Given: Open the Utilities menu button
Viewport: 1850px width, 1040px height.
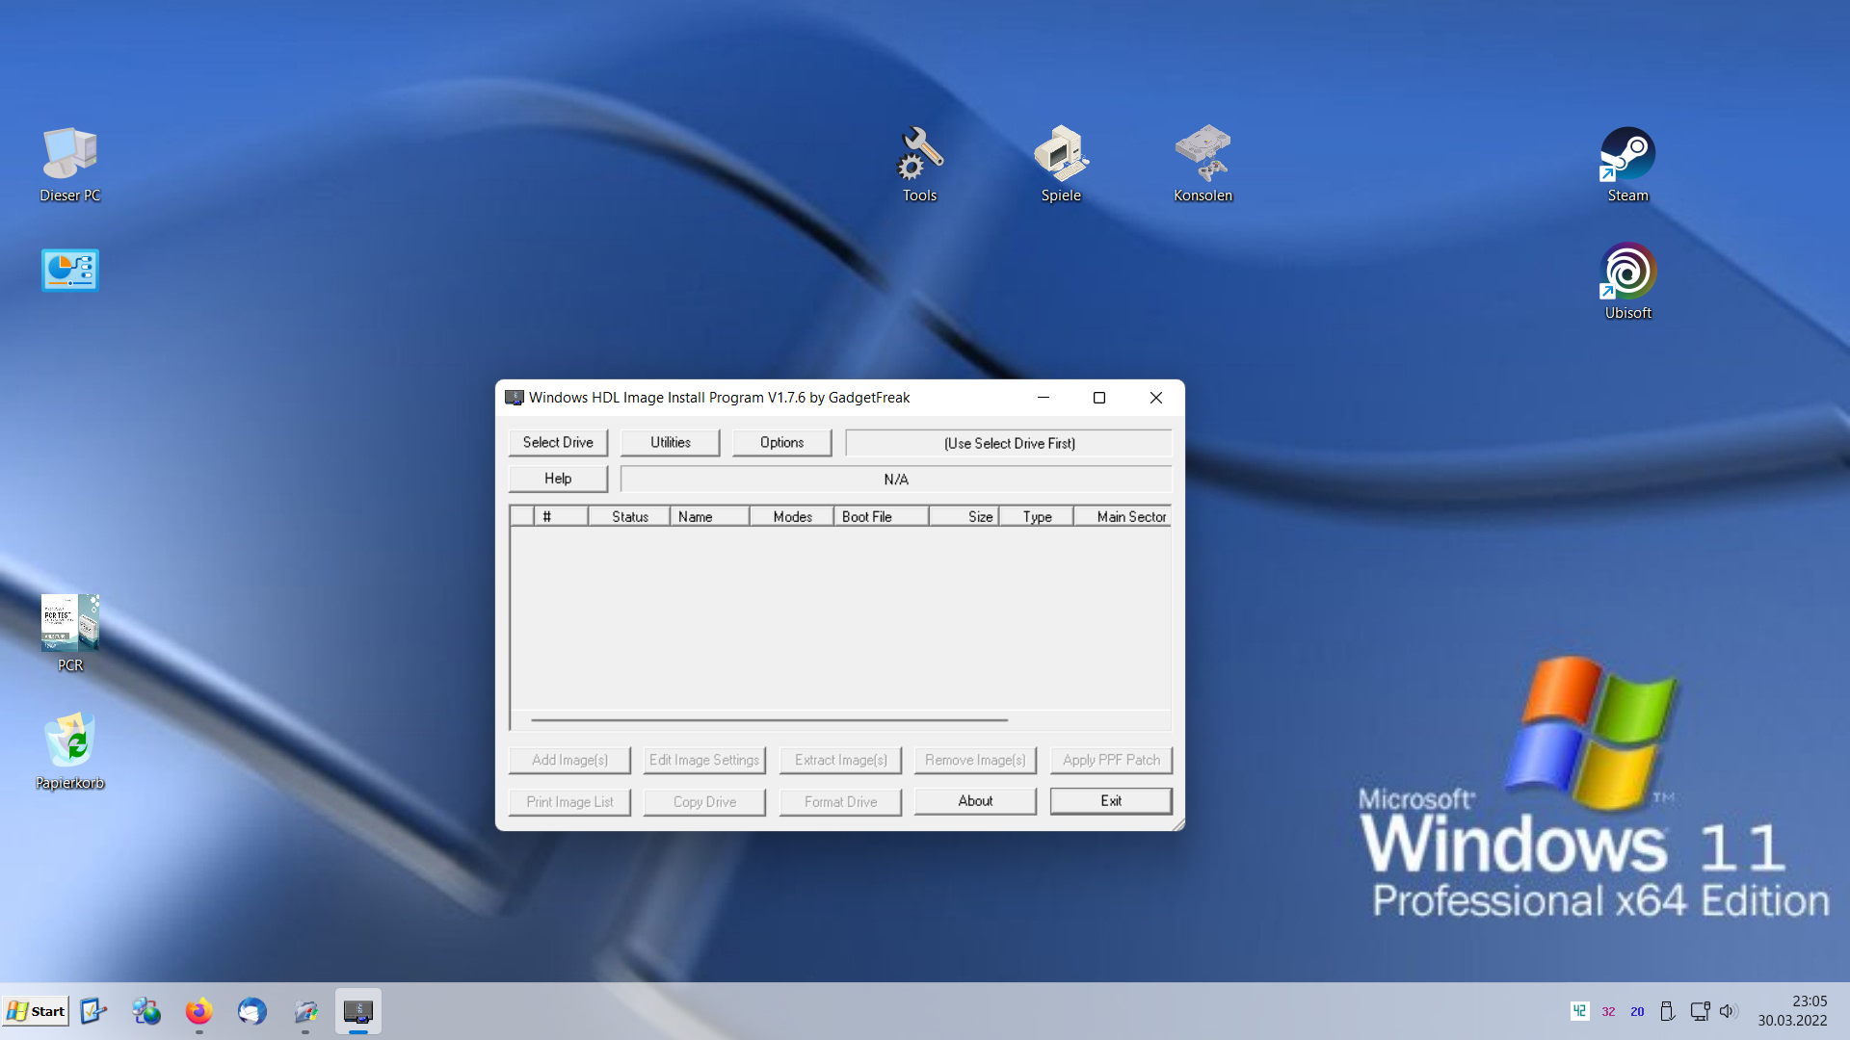Looking at the screenshot, I should pos(671,443).
